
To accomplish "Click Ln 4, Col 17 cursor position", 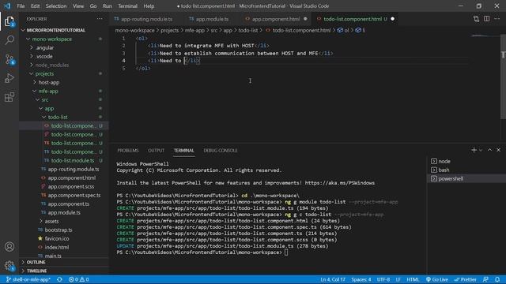I will [333, 279].
